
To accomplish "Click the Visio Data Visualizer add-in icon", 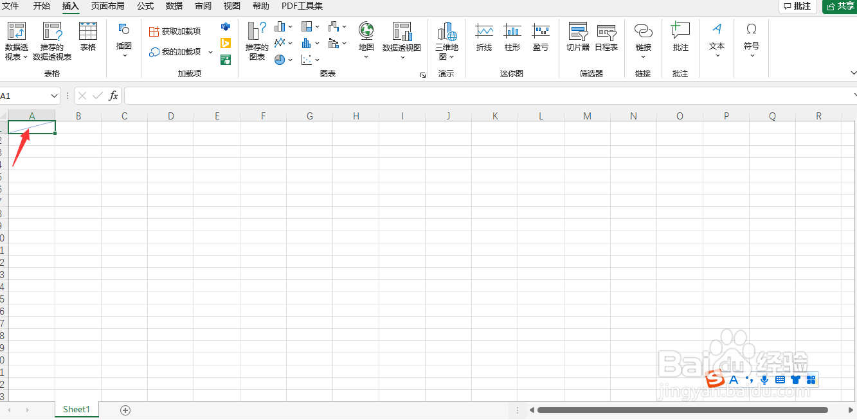I will click(x=226, y=26).
